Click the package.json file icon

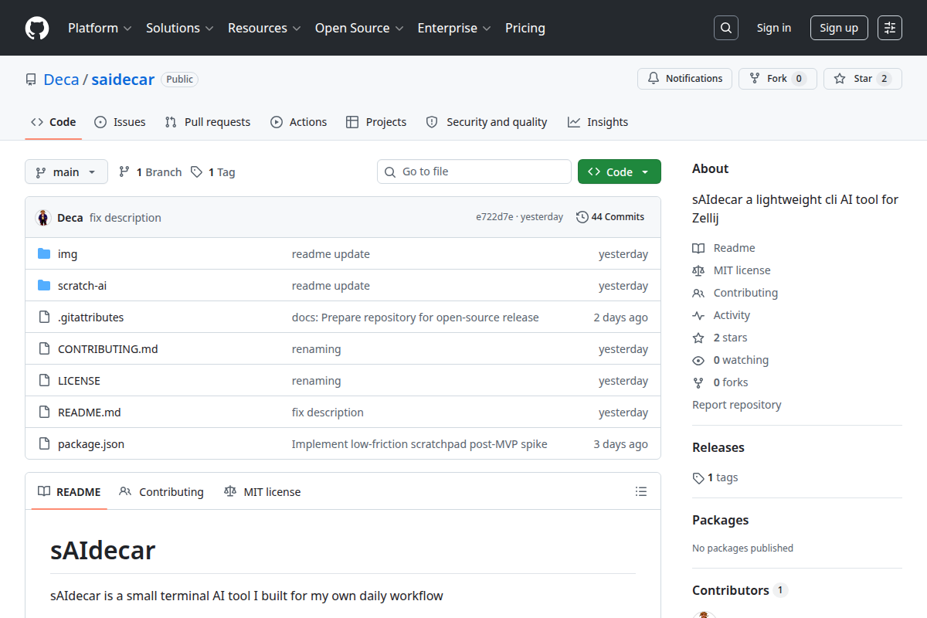(44, 444)
